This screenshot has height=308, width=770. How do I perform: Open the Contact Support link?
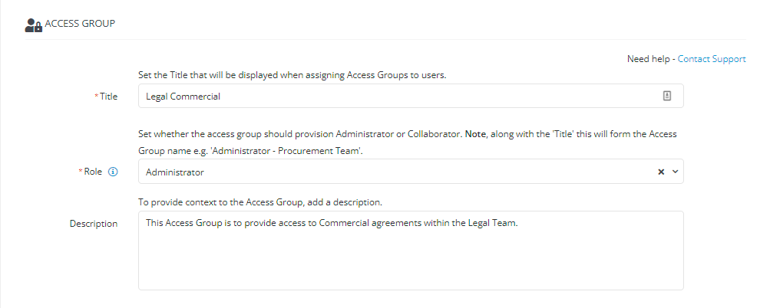[712, 59]
